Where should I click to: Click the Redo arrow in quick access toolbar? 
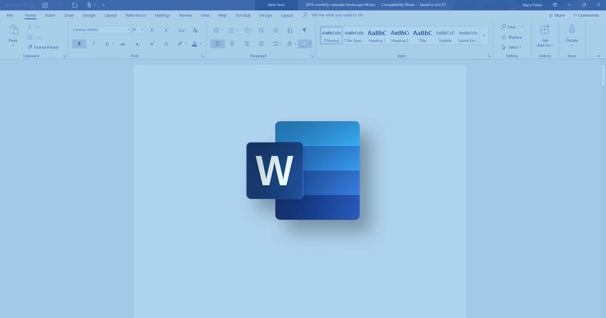[75, 5]
